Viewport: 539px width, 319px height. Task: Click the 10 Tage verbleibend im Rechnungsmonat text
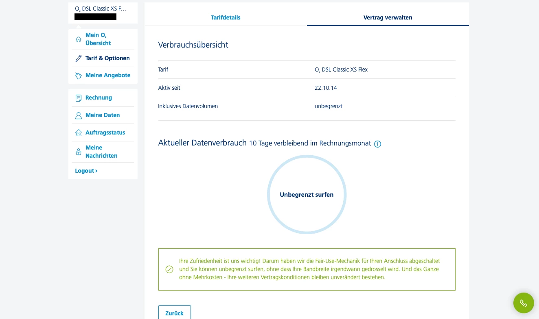[x=310, y=143]
